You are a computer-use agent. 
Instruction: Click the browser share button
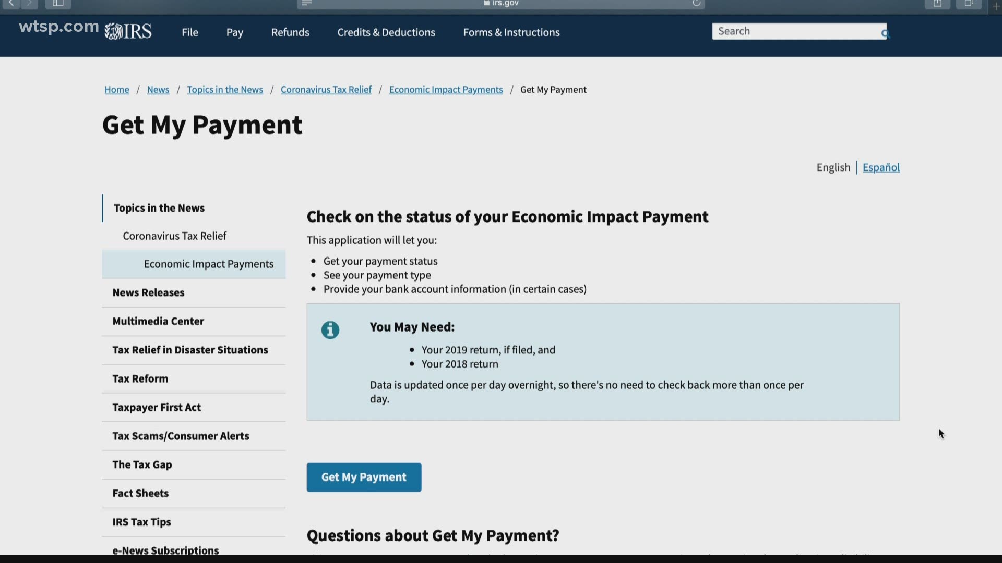pos(937,4)
